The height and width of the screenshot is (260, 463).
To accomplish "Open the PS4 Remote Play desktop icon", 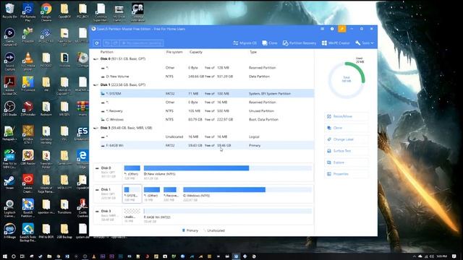I will (x=27, y=12).
